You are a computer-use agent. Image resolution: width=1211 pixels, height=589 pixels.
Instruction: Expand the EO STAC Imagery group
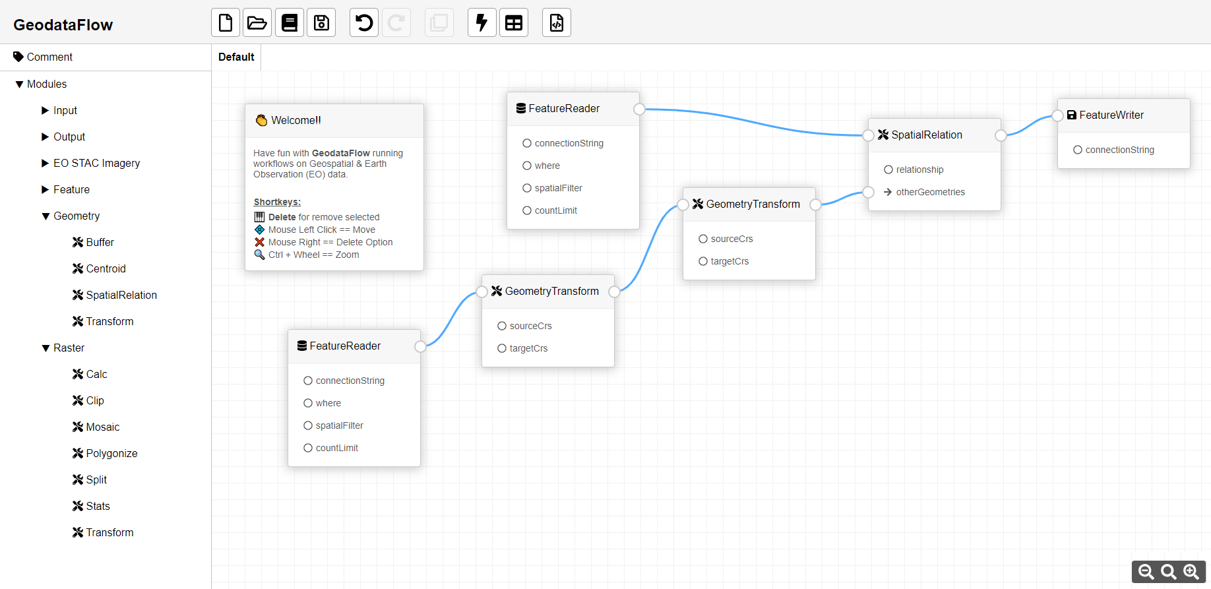(x=45, y=163)
